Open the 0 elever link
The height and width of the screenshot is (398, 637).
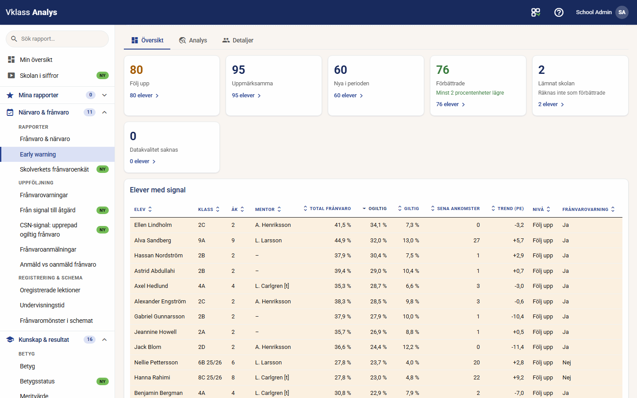tap(143, 161)
